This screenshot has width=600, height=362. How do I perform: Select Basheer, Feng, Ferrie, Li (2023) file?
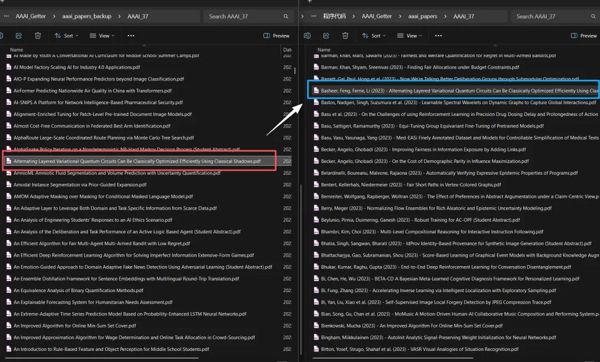(x=456, y=91)
